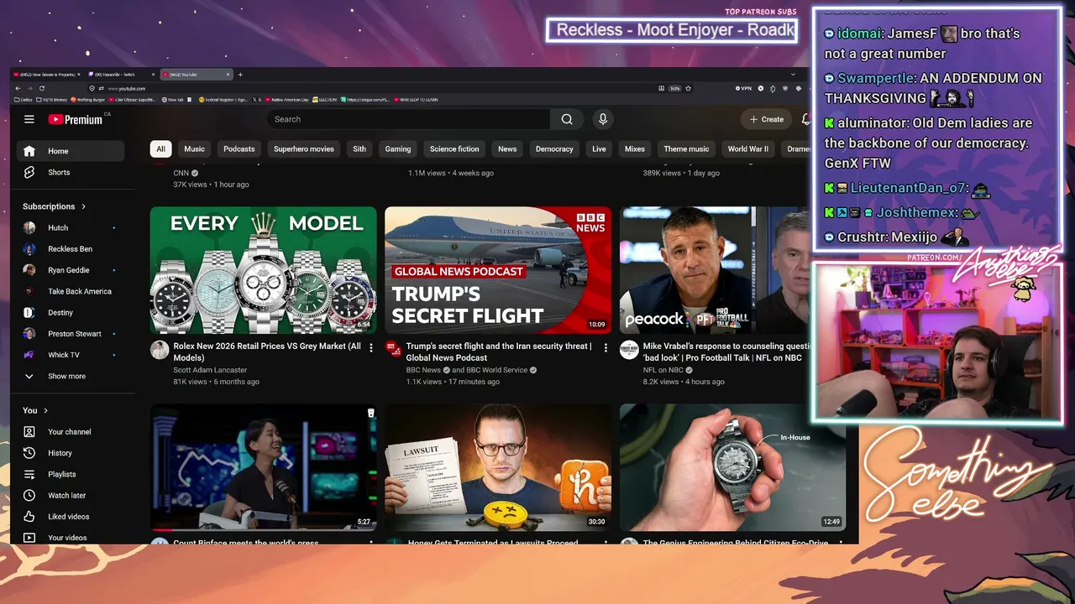The image size is (1075, 604).
Task: Click Scott Adam Lancaster channel avatar
Action: [160, 350]
